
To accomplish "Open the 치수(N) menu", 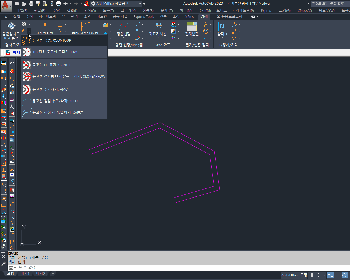I will tap(186, 10).
